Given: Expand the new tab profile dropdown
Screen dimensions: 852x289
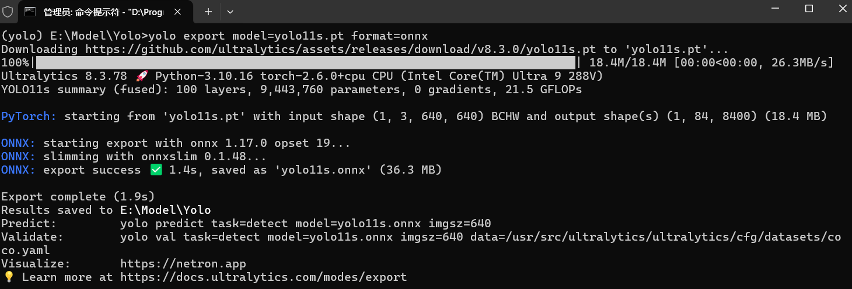Looking at the screenshot, I should (x=230, y=11).
